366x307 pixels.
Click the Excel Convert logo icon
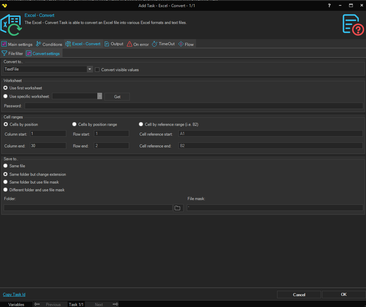(11, 25)
